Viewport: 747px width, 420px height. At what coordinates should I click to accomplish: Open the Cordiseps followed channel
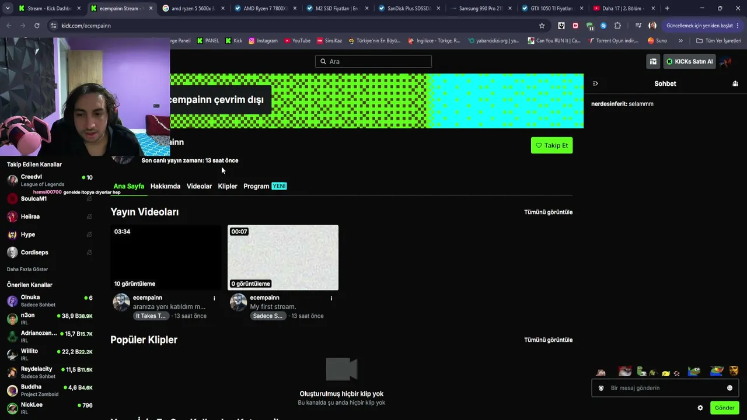(50, 253)
